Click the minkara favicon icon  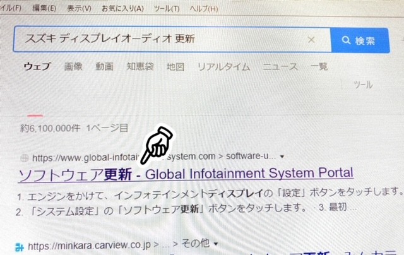click(20, 247)
